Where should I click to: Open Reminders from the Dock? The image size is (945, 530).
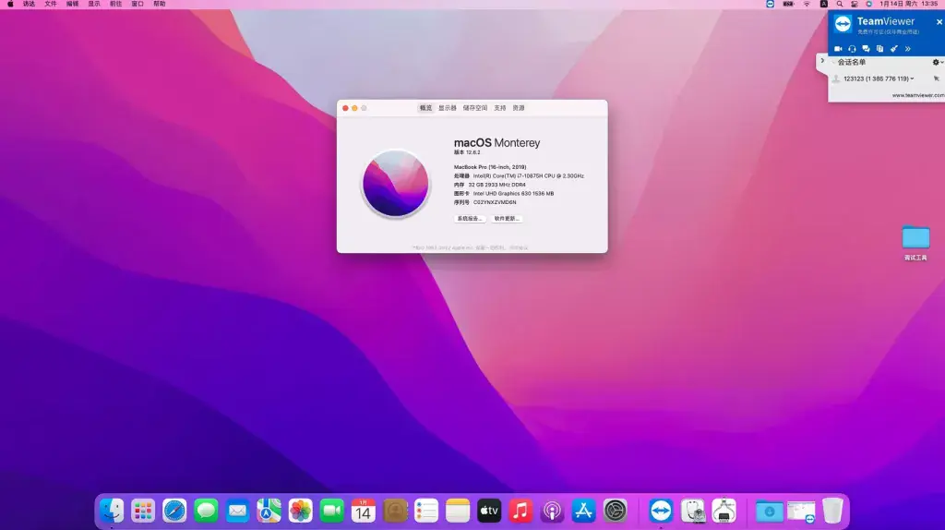(426, 511)
